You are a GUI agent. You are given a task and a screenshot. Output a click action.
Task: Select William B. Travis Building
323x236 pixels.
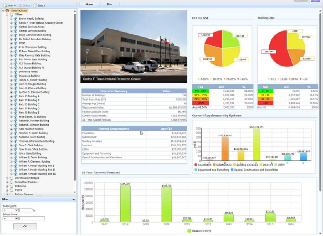[x=33, y=158]
